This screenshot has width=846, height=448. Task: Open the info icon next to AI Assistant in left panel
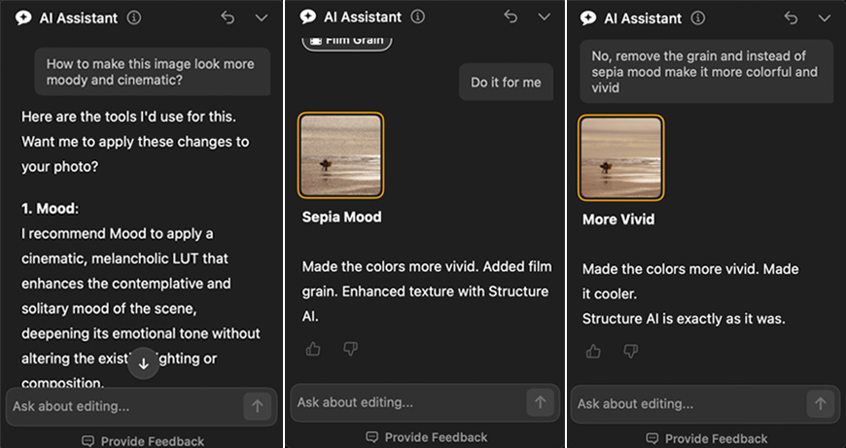point(134,17)
